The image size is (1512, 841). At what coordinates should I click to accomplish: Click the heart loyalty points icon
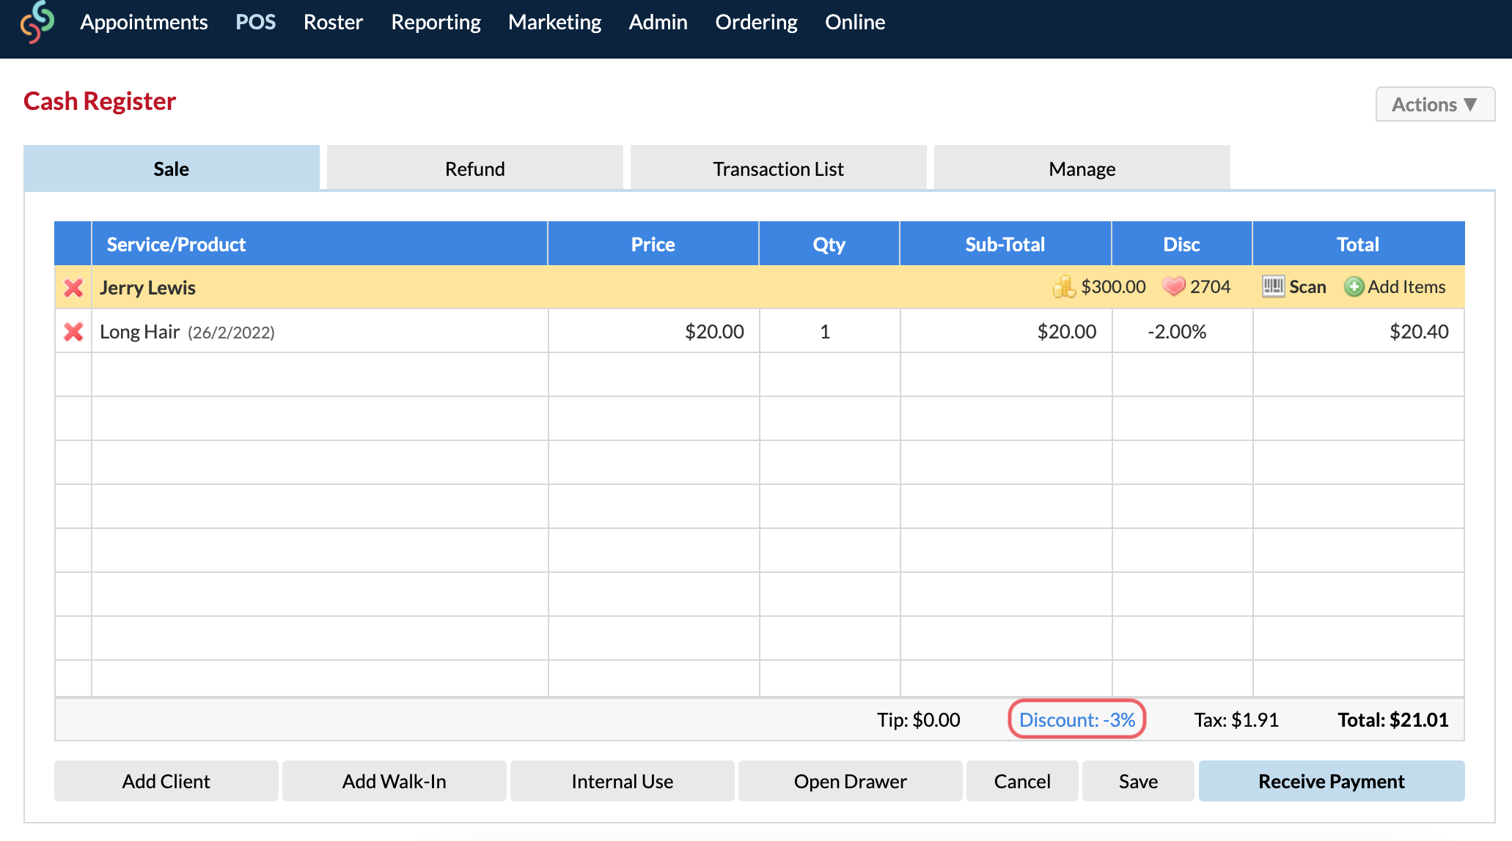[1173, 286]
